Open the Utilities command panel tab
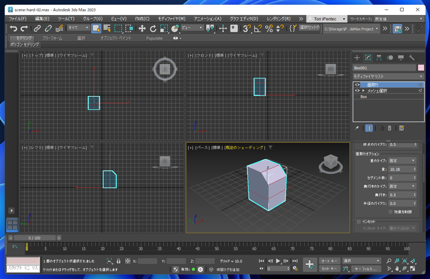Image resolution: width=430 pixels, height=279 pixels. [412, 57]
